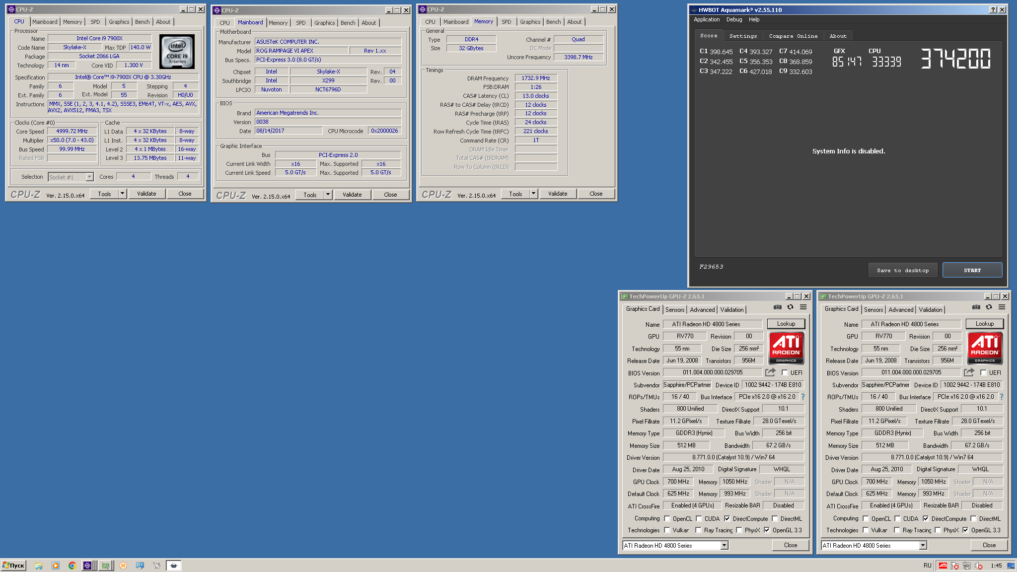Open SPD tab in first CPU-Z window
Image resolution: width=1017 pixels, height=572 pixels.
click(x=95, y=22)
